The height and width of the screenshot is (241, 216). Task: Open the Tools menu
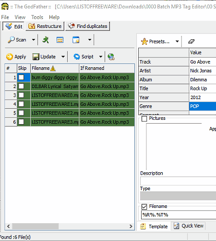click(37, 17)
